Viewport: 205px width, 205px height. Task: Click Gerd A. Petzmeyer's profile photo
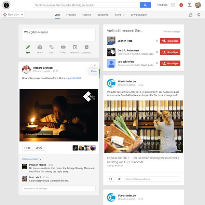pos(111,52)
